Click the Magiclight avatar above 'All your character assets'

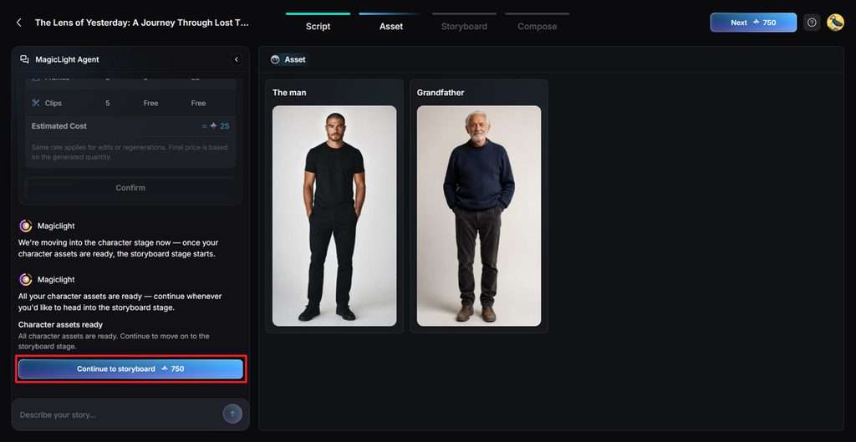point(26,279)
